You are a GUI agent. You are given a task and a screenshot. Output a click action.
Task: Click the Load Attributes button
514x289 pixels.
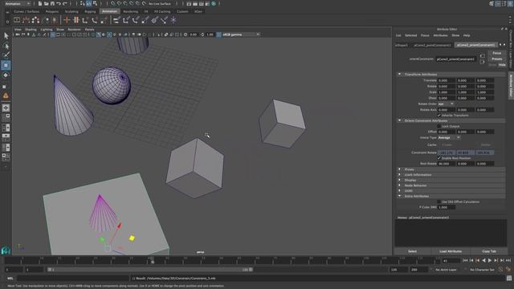pos(451,251)
